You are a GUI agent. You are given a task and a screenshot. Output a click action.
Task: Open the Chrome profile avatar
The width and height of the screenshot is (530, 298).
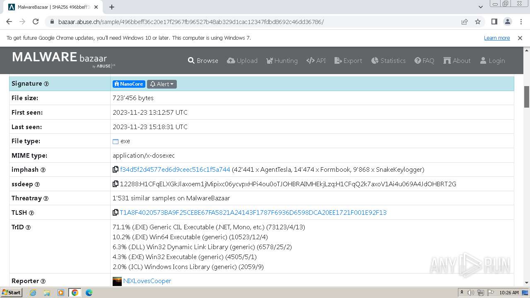[508, 22]
